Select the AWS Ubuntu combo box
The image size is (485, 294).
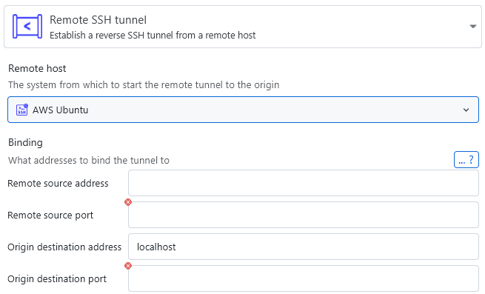click(243, 110)
